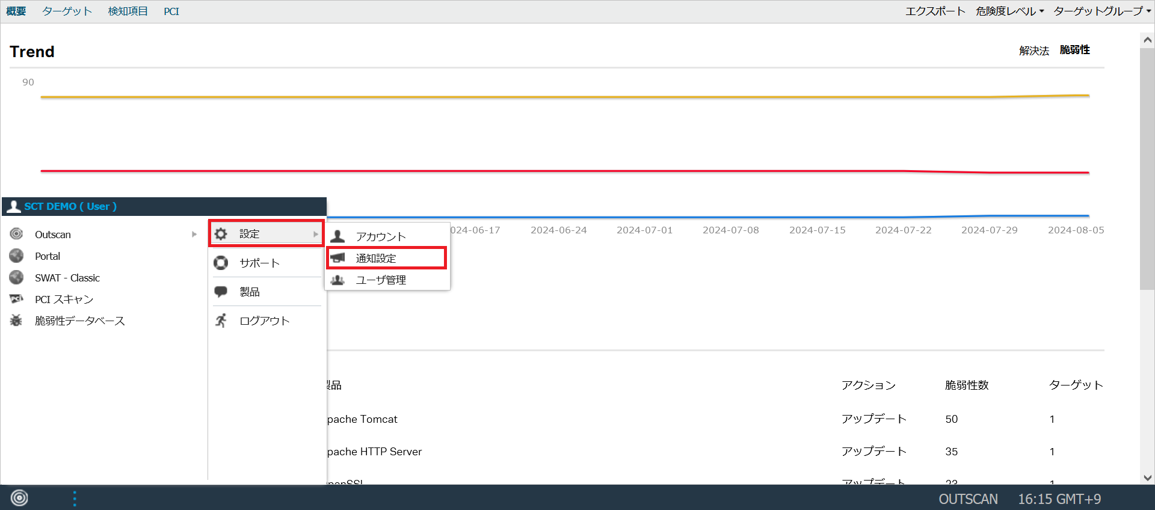1155x510 pixels.
Task: Click the bug icon for 脆弱性データベース
Action: 16,321
